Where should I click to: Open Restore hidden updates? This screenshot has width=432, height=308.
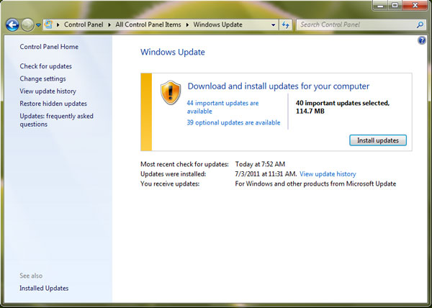tap(53, 104)
